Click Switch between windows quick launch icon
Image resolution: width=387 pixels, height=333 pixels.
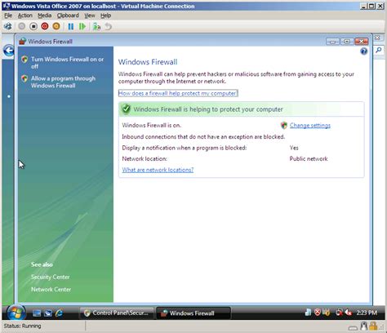[x=48, y=313]
